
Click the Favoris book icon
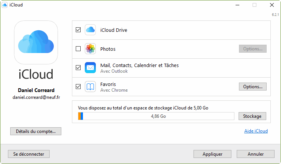pyautogui.click(x=90, y=87)
